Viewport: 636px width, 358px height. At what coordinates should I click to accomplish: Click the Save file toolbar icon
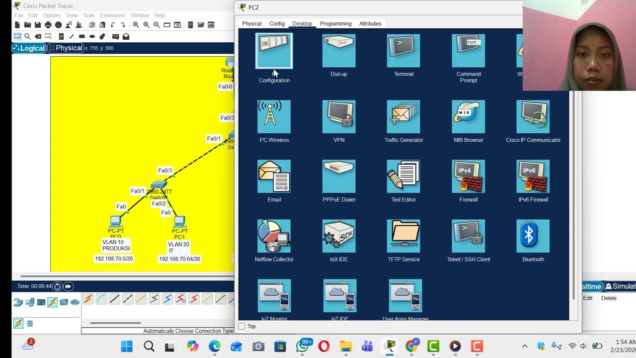pyautogui.click(x=38, y=25)
